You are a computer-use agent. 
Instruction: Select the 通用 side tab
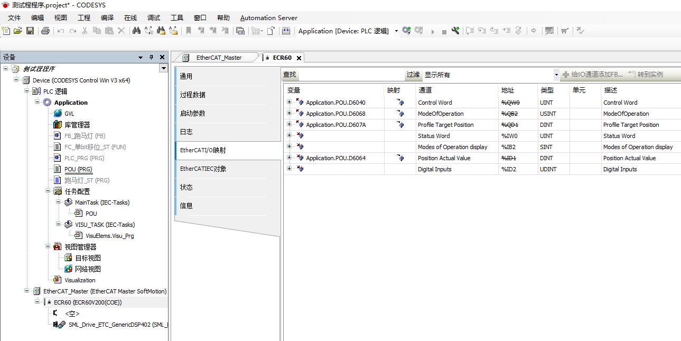pyautogui.click(x=228, y=76)
